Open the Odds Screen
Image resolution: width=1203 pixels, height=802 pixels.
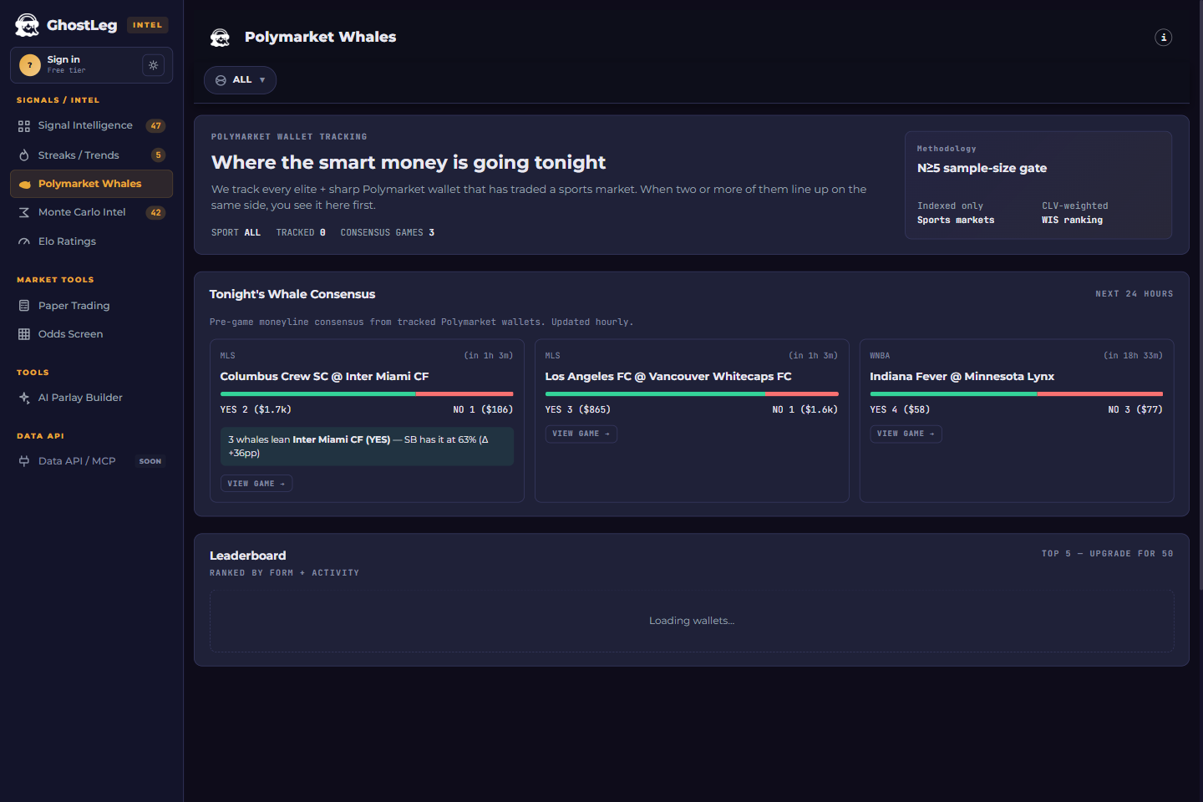pyautogui.click(x=91, y=334)
